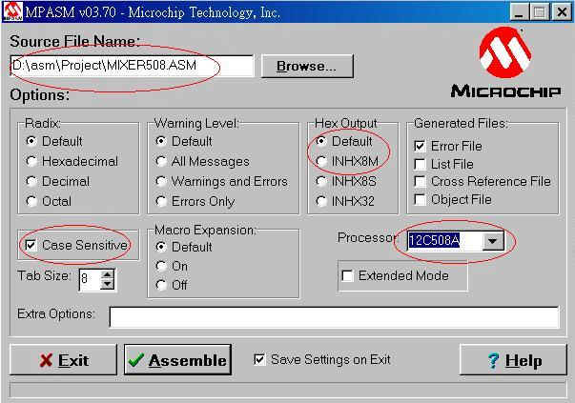
Task: Minimize the MPASM window
Action: 519,12
